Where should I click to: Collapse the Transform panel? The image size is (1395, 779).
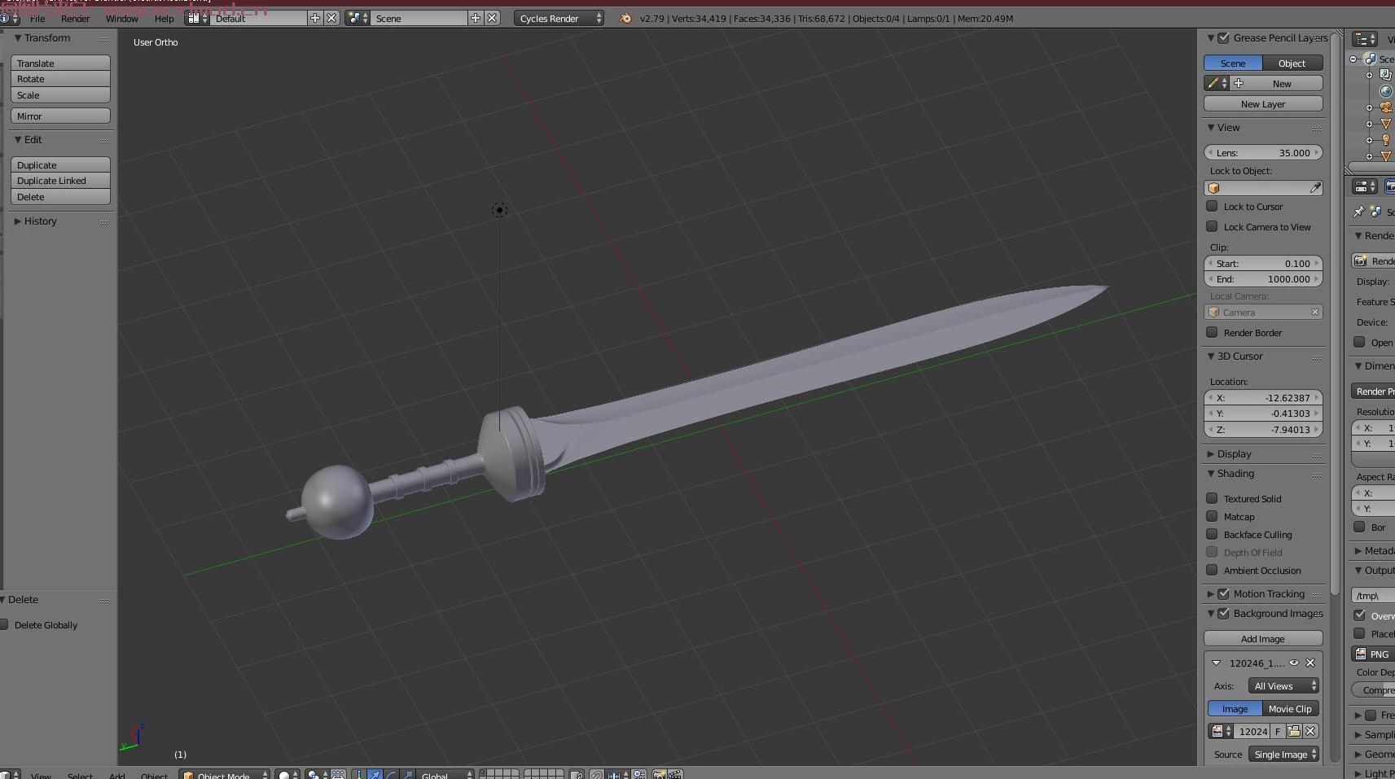pyautogui.click(x=18, y=38)
